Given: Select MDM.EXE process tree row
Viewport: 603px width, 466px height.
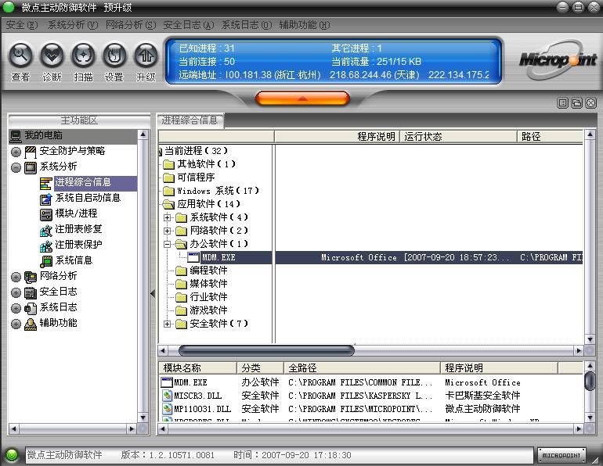Looking at the screenshot, I should coord(370,257).
